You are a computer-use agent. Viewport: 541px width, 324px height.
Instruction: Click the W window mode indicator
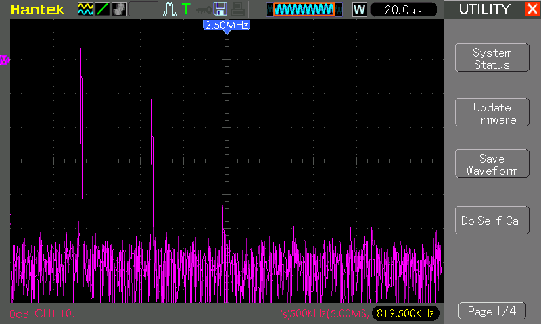[359, 9]
